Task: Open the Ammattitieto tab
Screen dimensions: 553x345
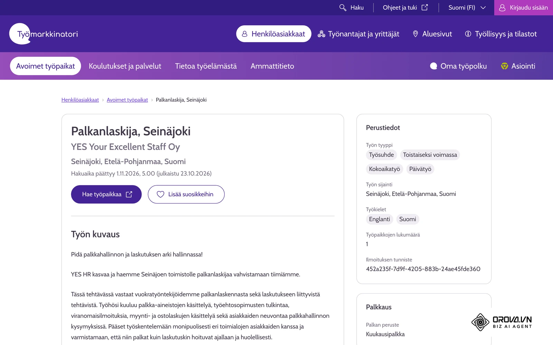Action: (x=272, y=66)
